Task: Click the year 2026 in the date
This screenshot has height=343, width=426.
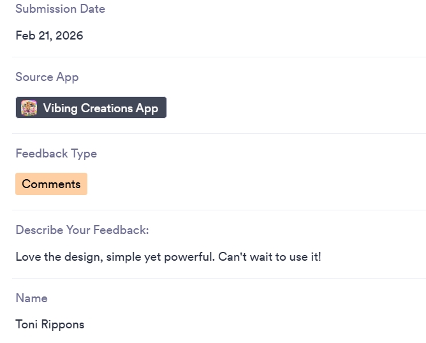Action: pos(70,36)
